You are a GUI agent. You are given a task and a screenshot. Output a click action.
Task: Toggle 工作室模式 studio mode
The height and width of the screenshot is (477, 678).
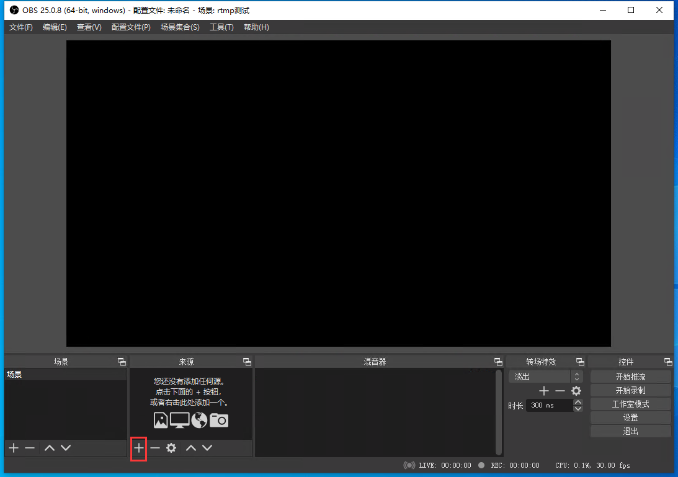(x=630, y=404)
